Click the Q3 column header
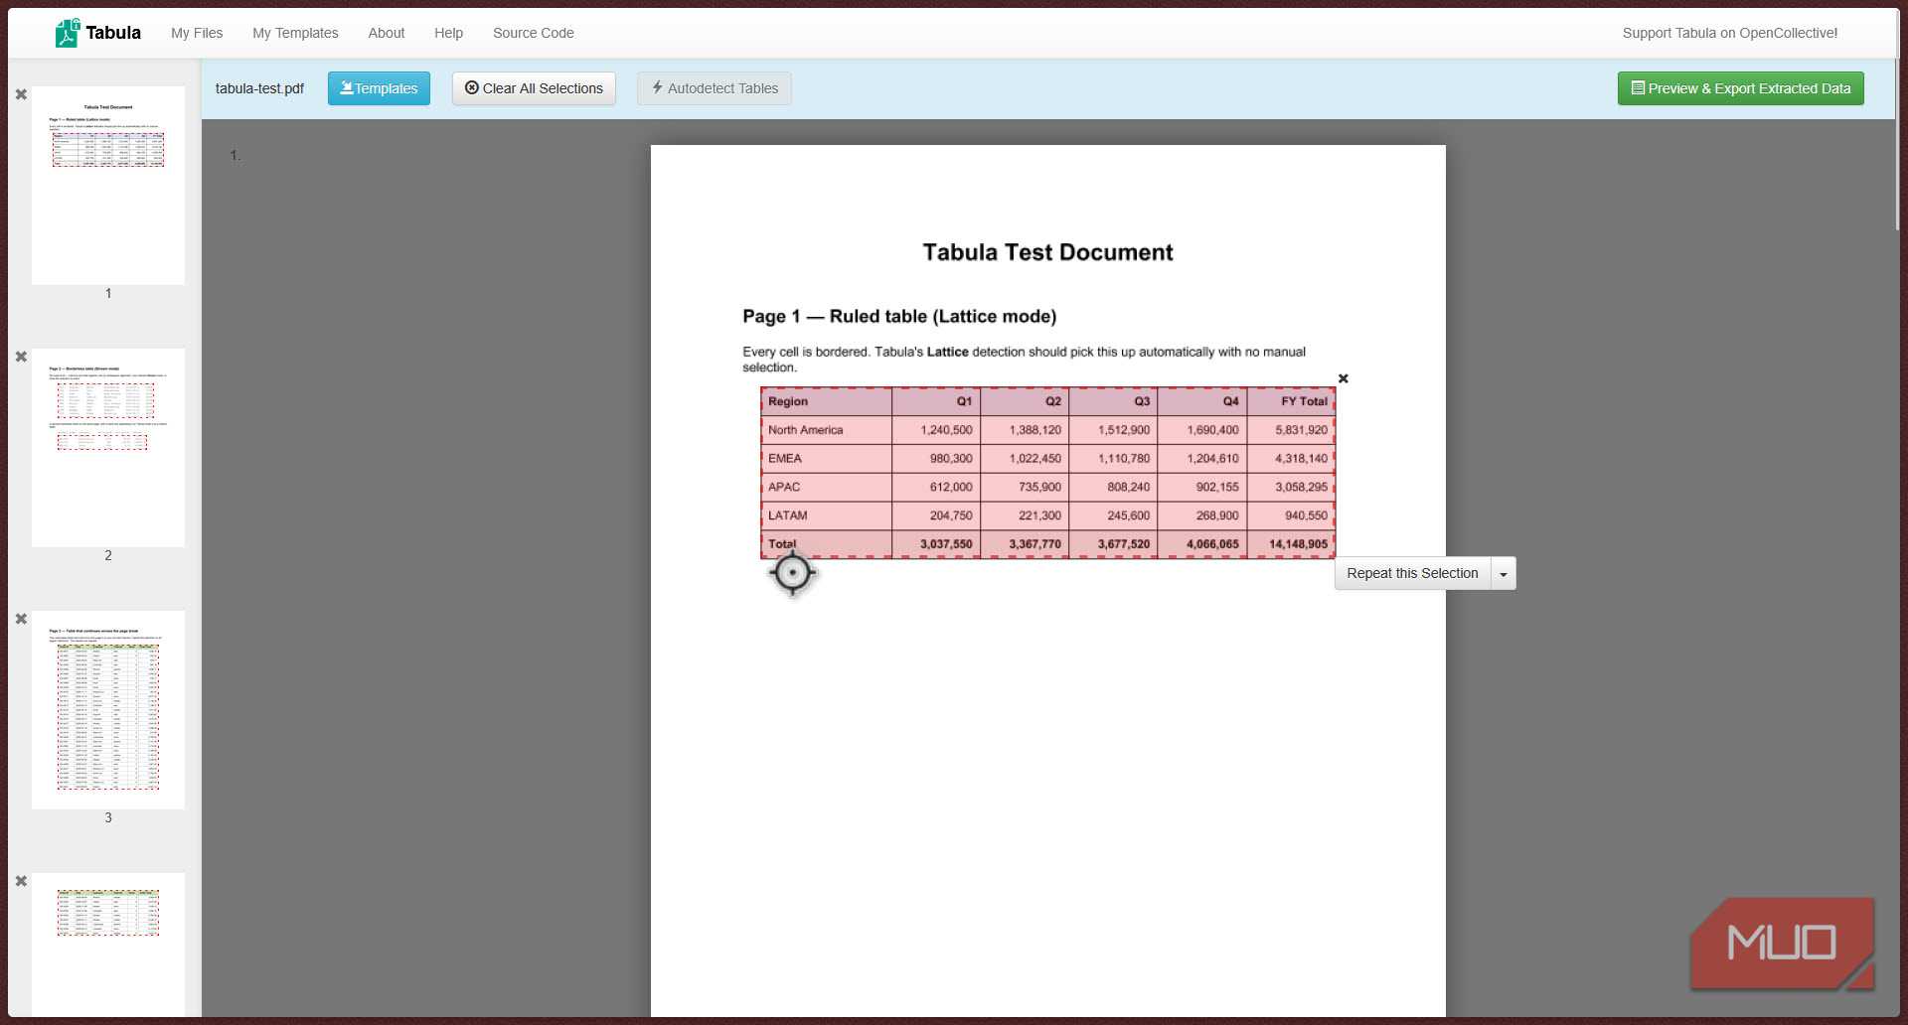The width and height of the screenshot is (1908, 1025). coord(1113,401)
